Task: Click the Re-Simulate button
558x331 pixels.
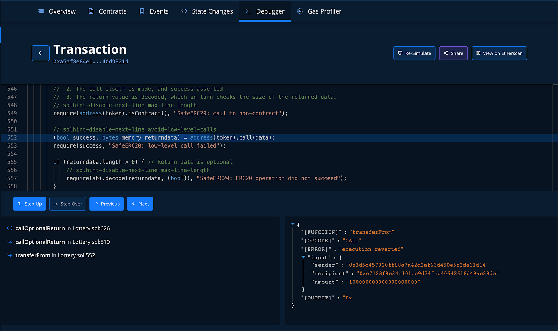Action: tap(414, 53)
